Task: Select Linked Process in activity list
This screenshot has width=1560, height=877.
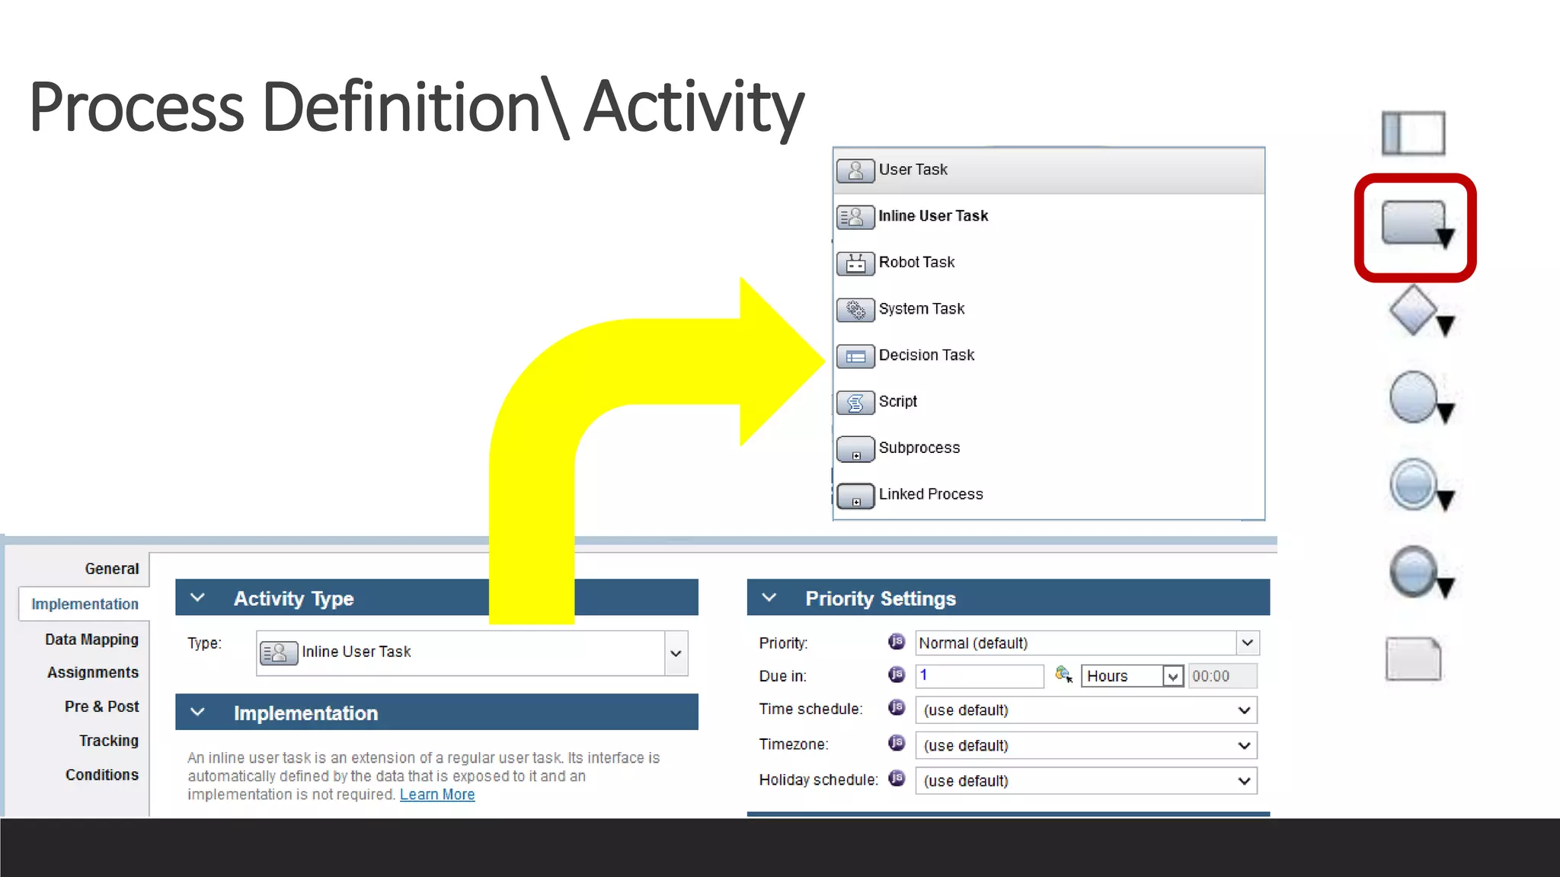Action: (x=930, y=495)
